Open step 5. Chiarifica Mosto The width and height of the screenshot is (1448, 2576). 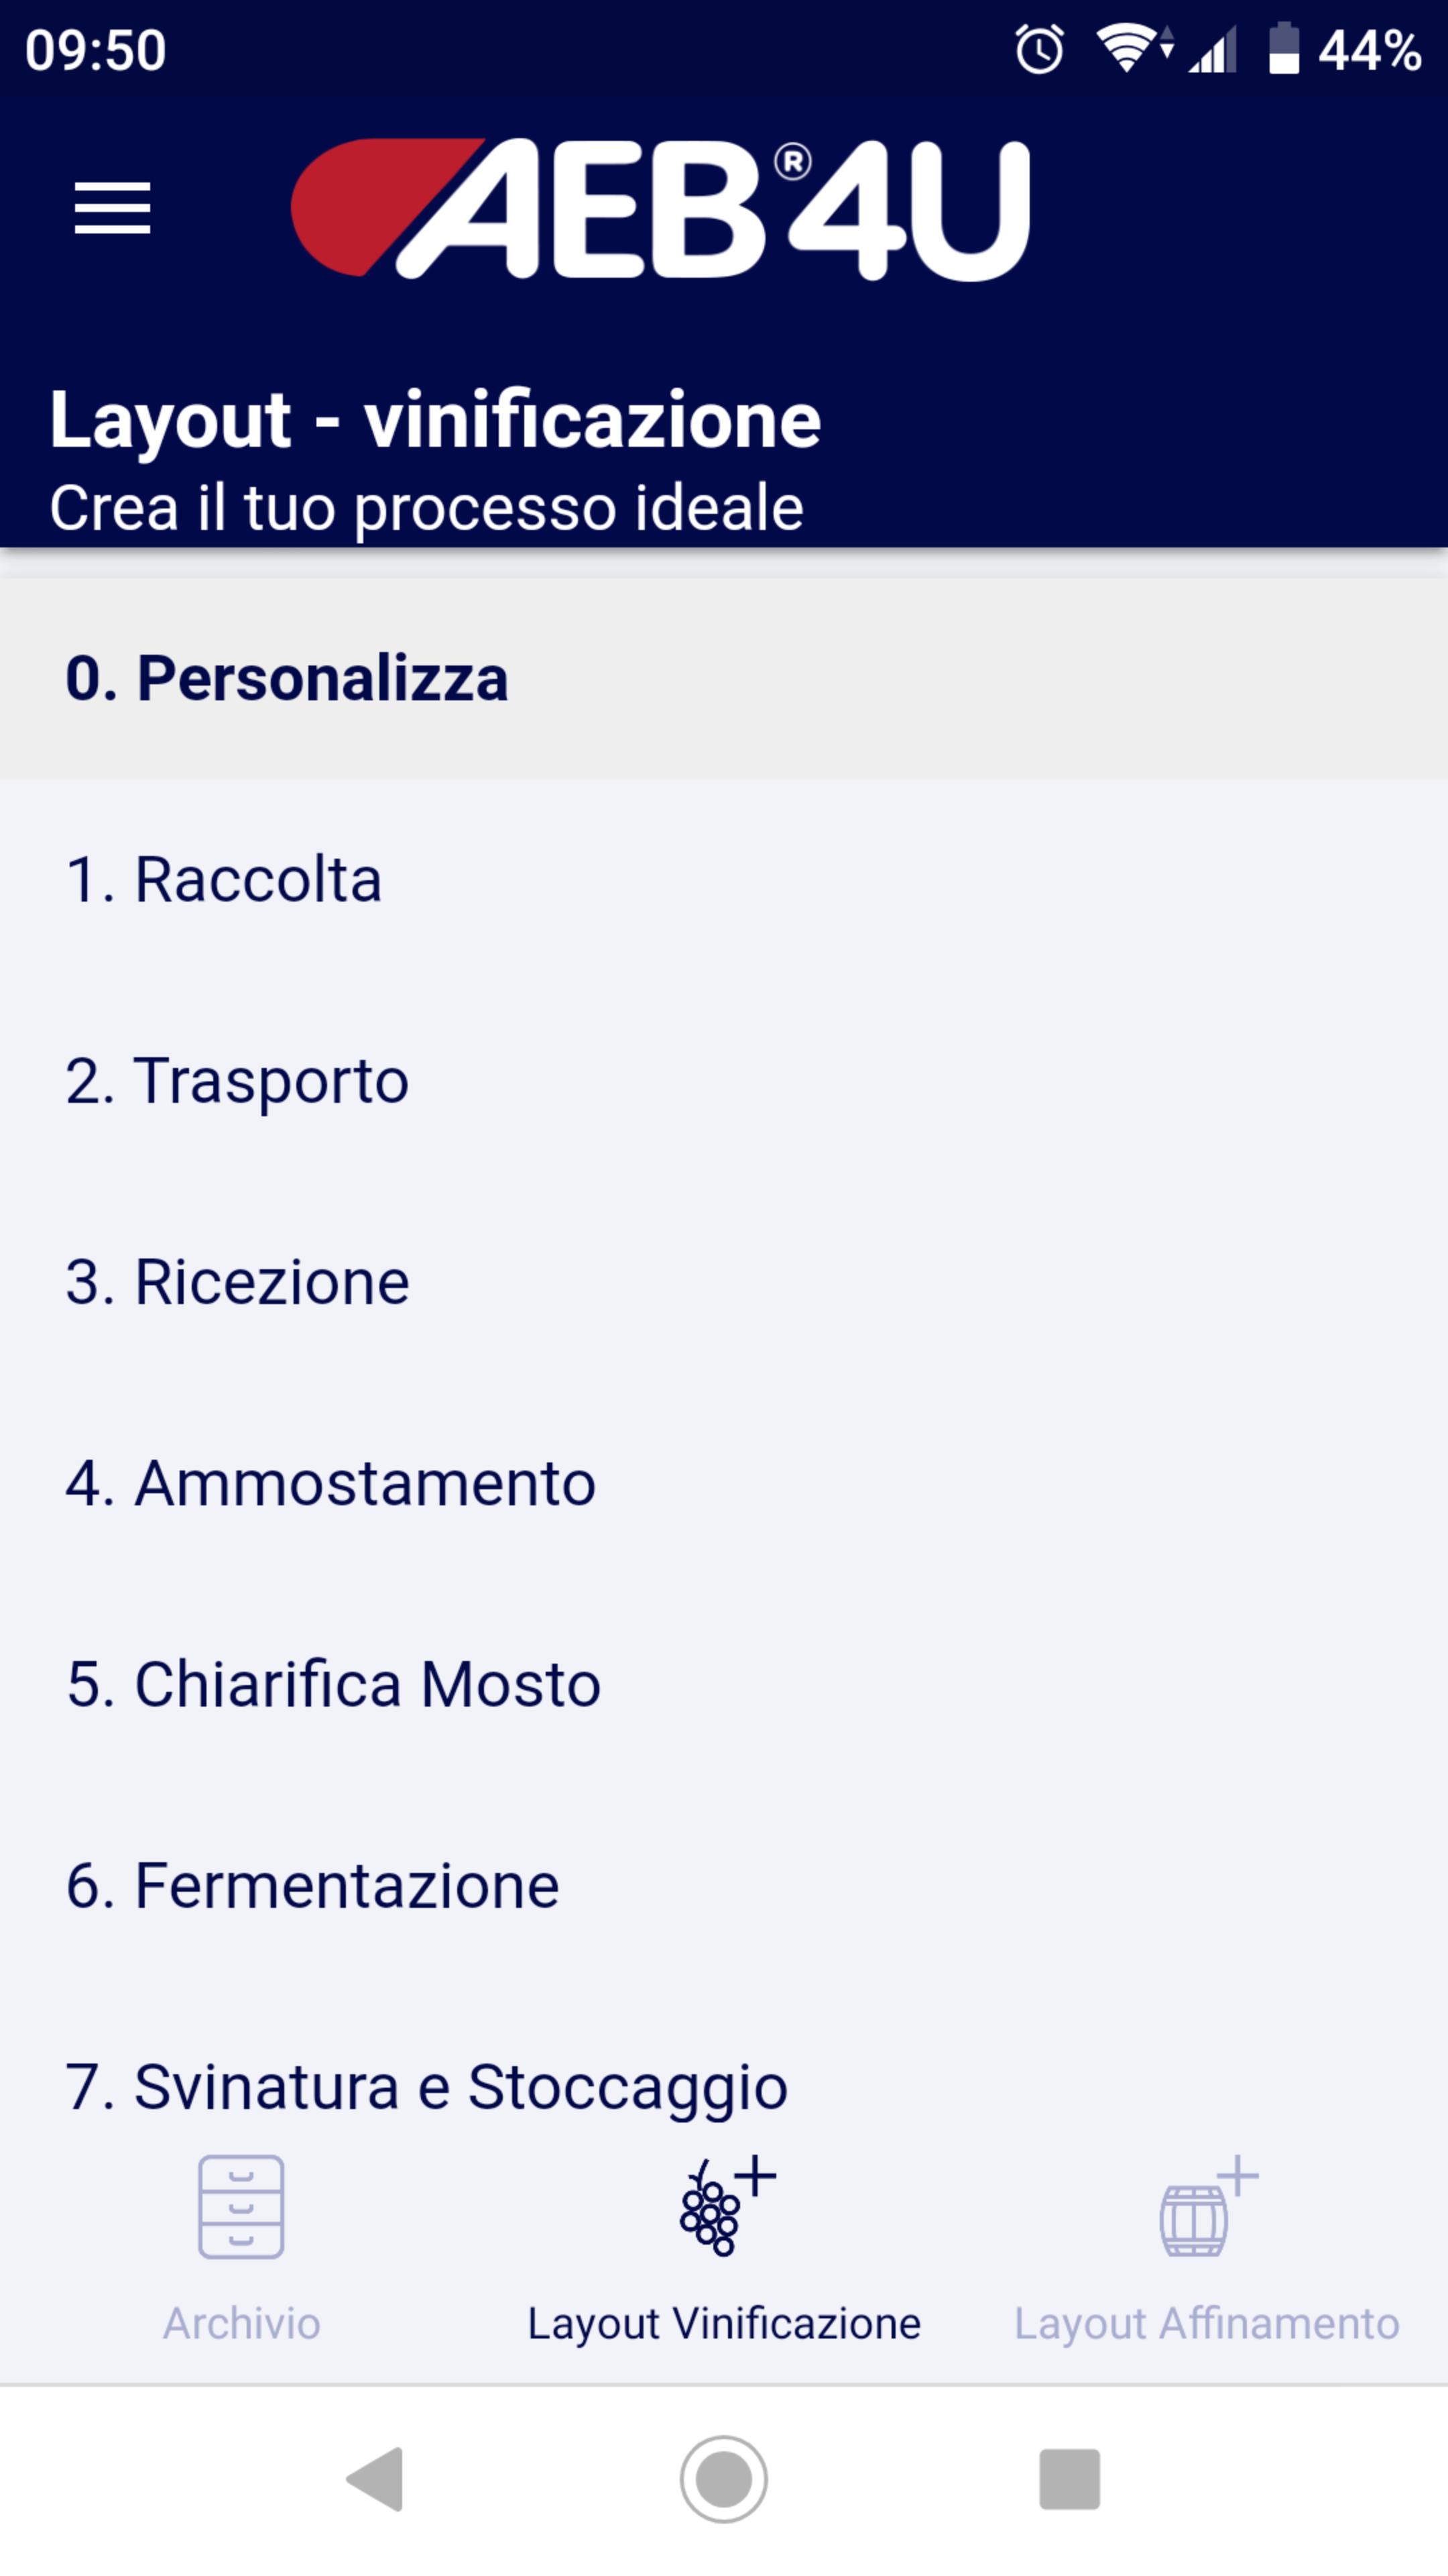tap(723, 1684)
